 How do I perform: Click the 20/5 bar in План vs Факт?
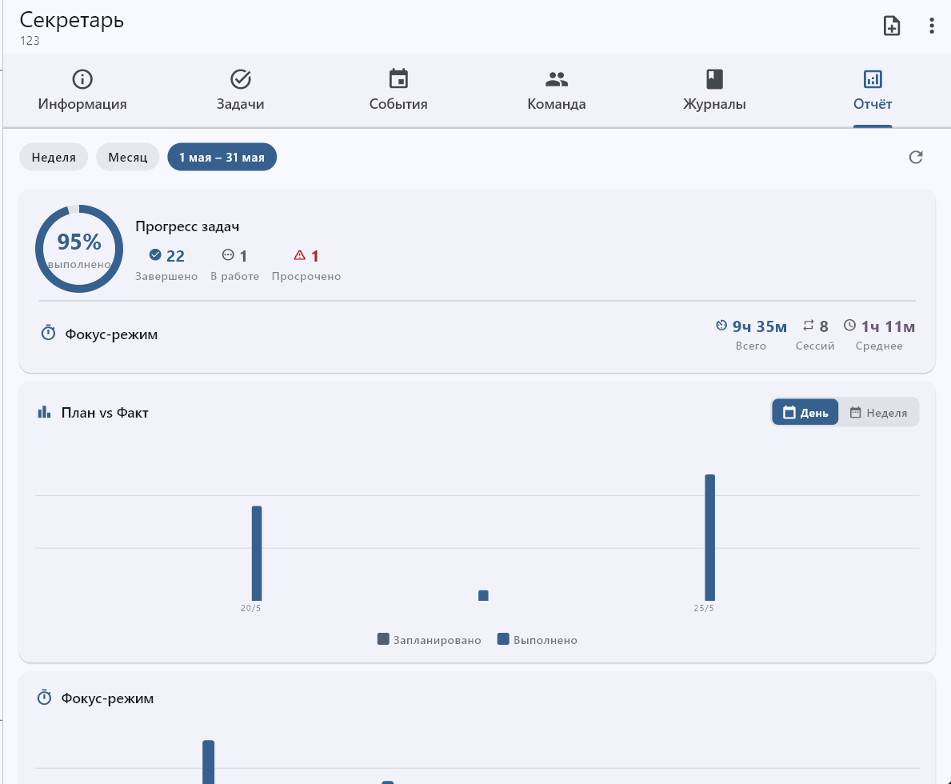coord(257,553)
